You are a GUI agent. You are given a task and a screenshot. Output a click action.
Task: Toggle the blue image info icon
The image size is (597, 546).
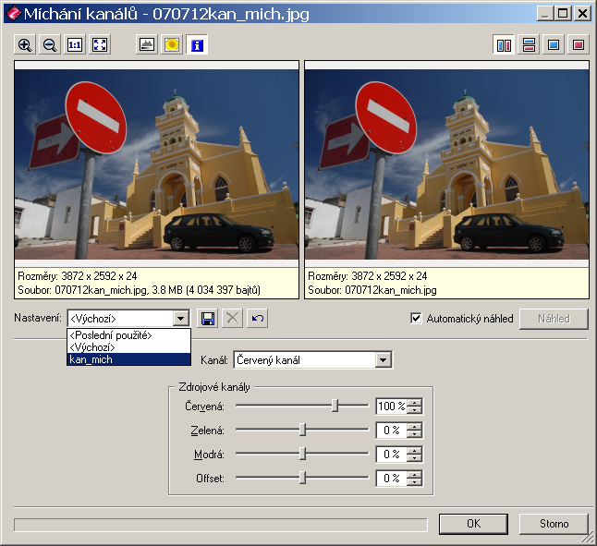coord(197,44)
